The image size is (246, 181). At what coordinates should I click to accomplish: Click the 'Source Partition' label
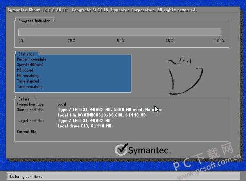pyautogui.click(x=30, y=109)
